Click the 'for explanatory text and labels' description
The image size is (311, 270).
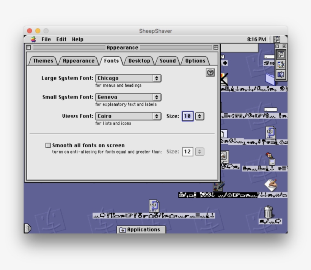[x=126, y=104]
